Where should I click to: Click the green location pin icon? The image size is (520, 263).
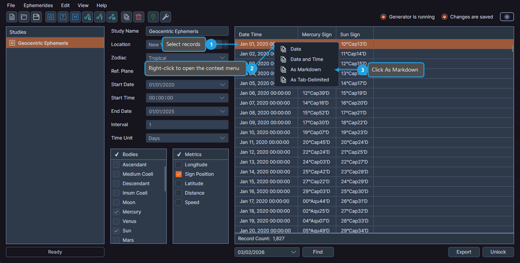tap(154, 17)
